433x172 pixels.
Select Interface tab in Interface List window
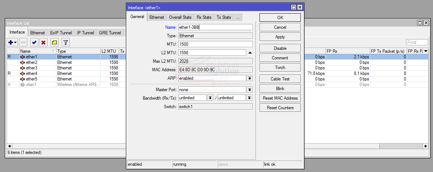point(17,32)
